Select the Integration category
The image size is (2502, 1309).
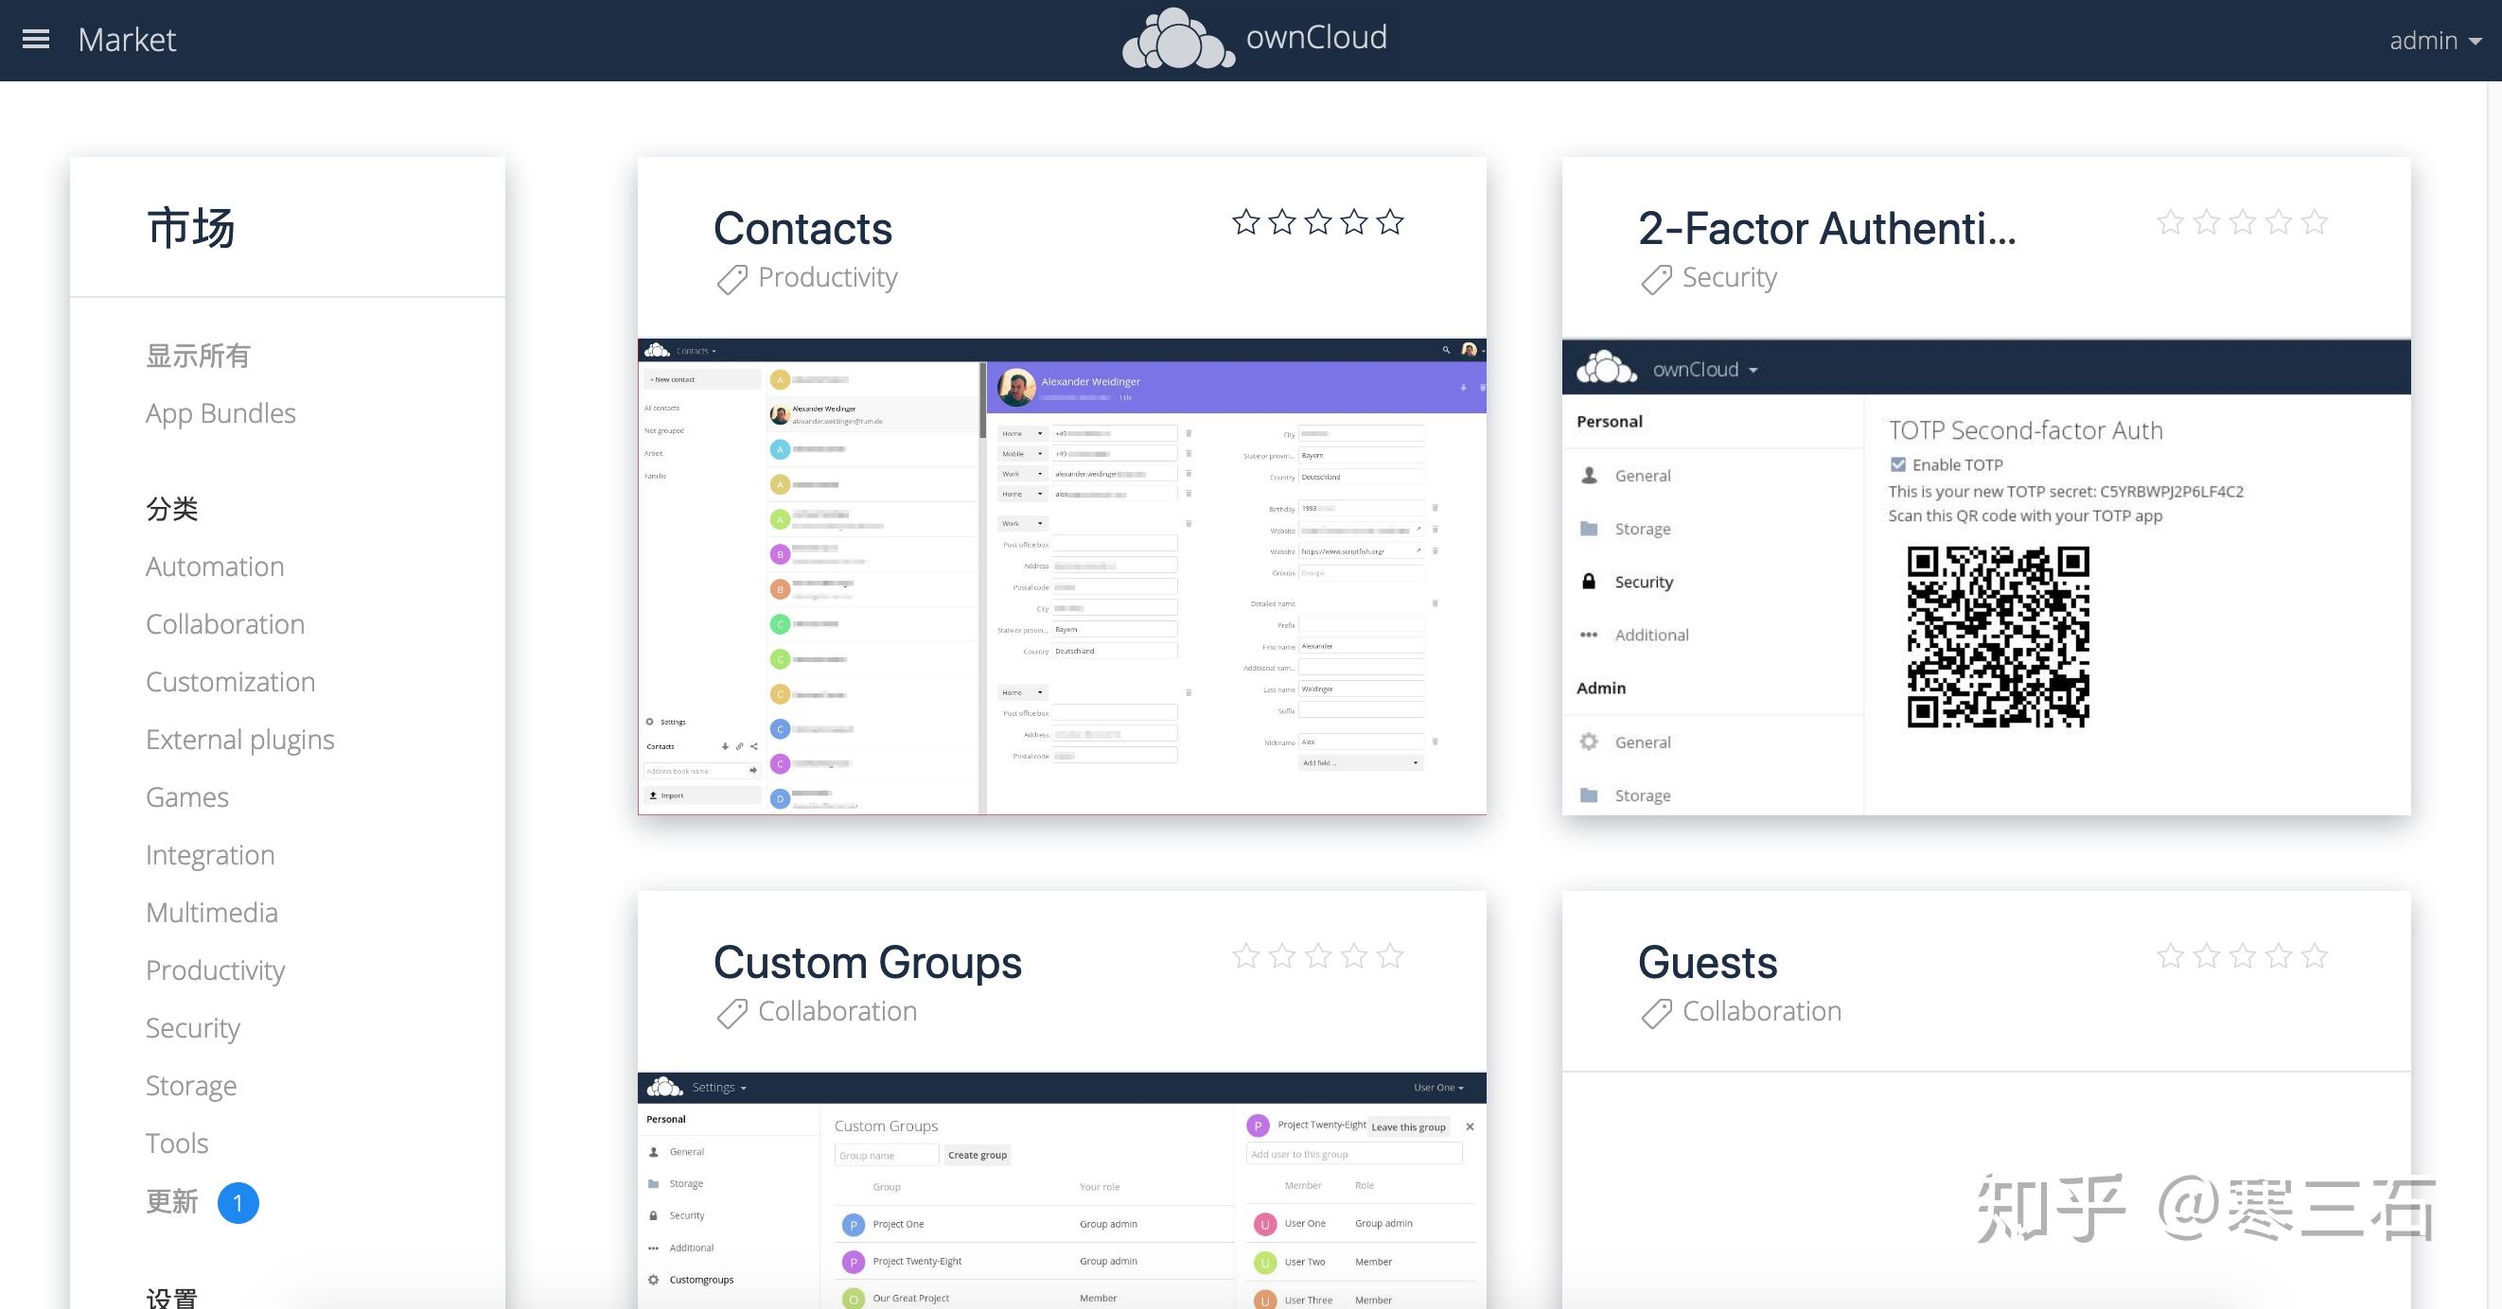pos(210,855)
